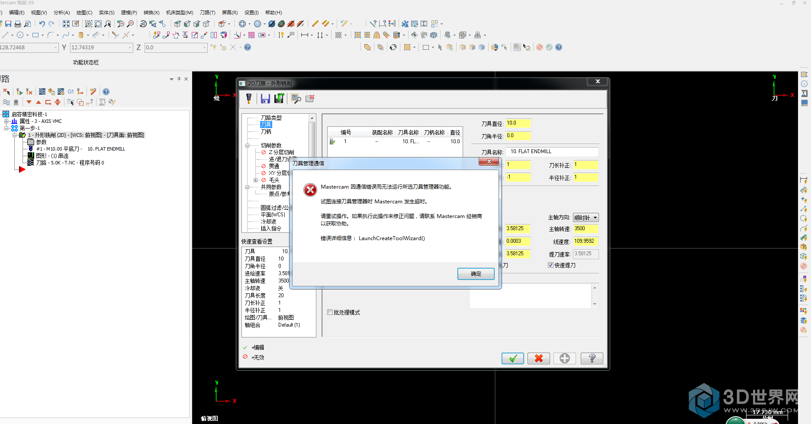The height and width of the screenshot is (424, 811).
Task: Click remove invalid operations icon in toolpath panel
Action: (x=29, y=92)
